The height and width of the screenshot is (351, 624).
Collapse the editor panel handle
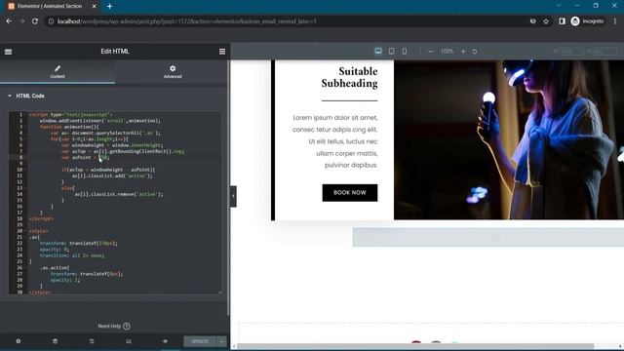click(233, 196)
